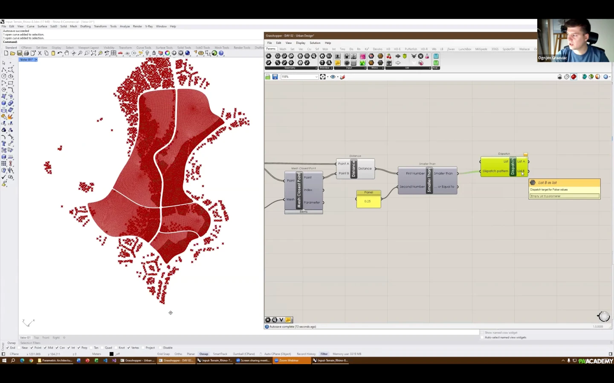This screenshot has width=614, height=383.
Task: Click the black layer color swatch
Action: tap(112, 354)
